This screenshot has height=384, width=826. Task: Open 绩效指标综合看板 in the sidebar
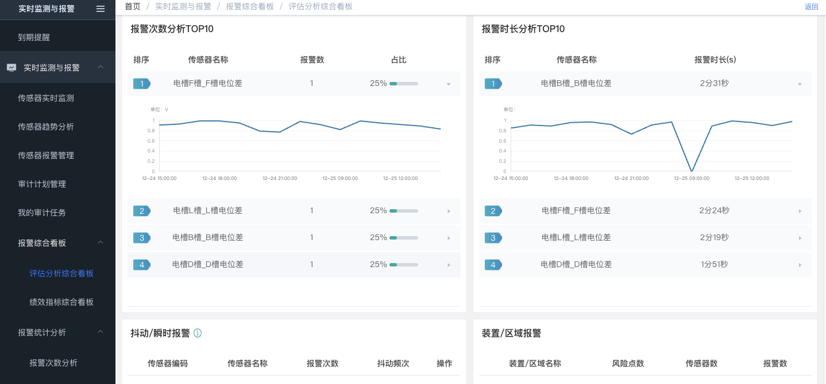tap(61, 302)
